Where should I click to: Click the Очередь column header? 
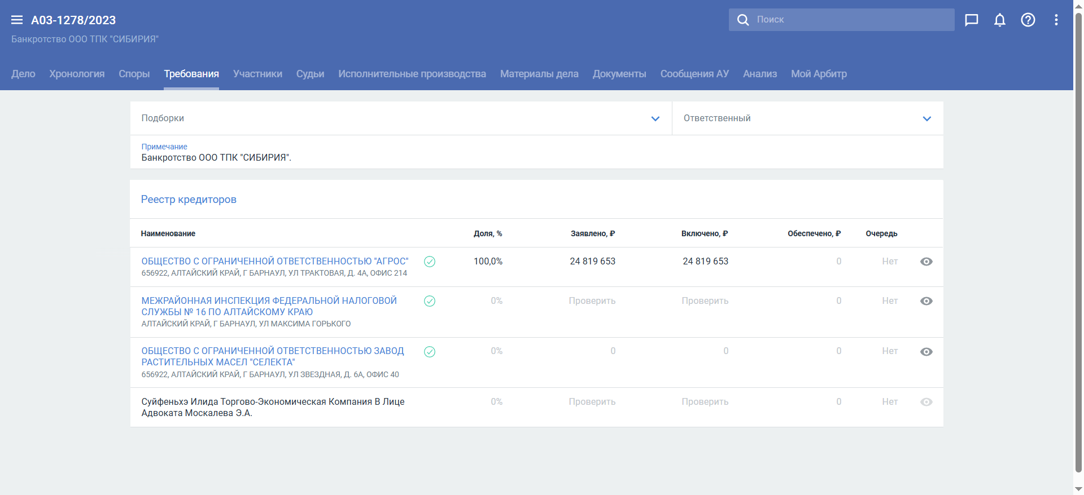(x=881, y=233)
